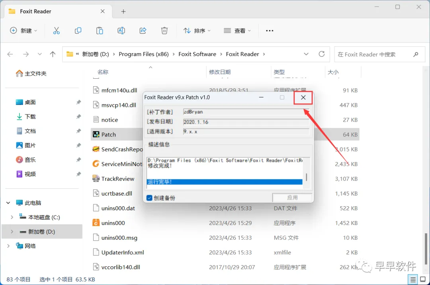Toggle the 创建备份 checkbox in patch dialog
This screenshot has width=430, height=285.
(x=149, y=198)
